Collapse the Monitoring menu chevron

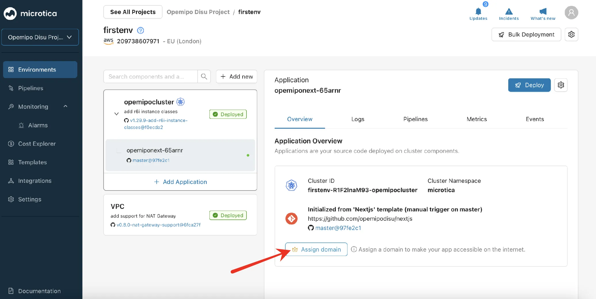coord(65,106)
